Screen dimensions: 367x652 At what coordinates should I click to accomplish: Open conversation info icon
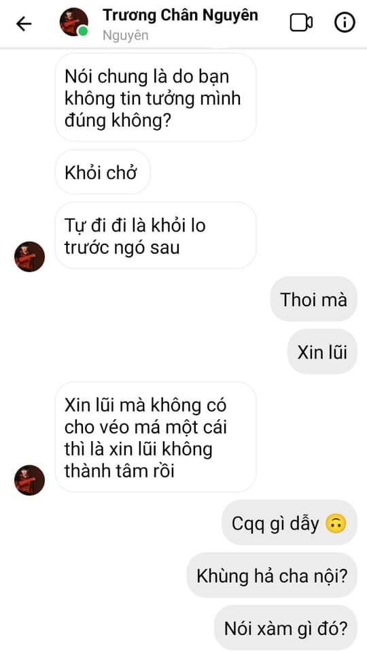(x=345, y=22)
